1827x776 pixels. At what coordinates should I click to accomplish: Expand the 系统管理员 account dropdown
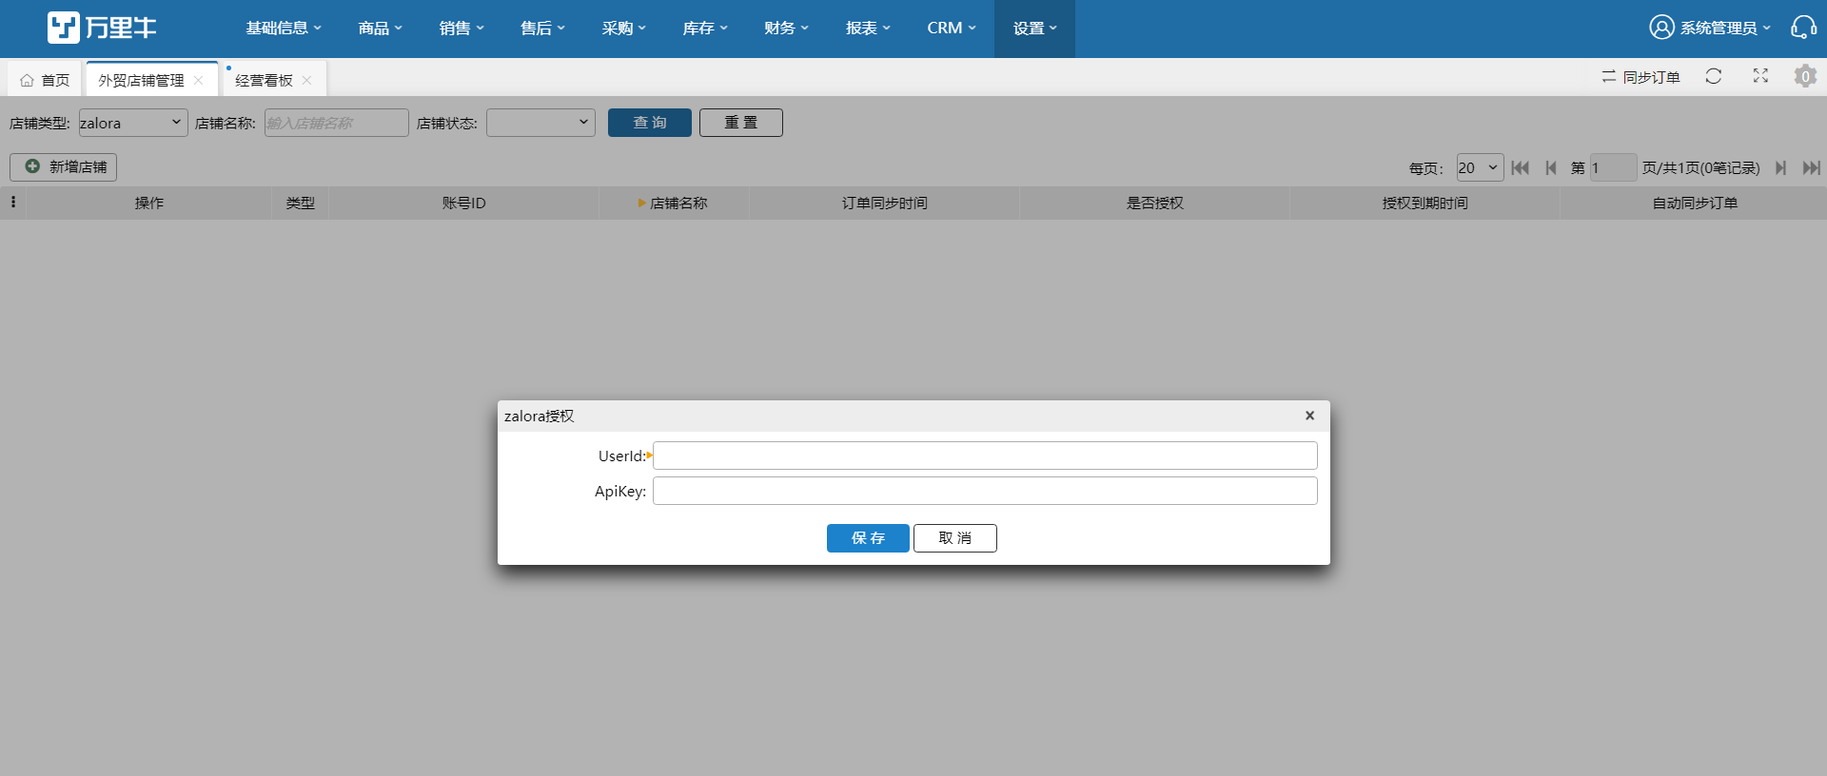1725,29
